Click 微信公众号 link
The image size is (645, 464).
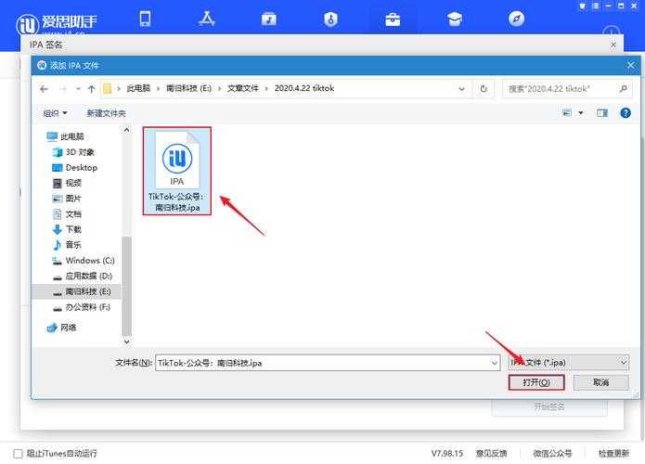[x=552, y=453]
